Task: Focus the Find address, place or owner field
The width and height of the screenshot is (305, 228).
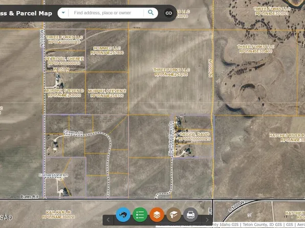Action: [106, 13]
